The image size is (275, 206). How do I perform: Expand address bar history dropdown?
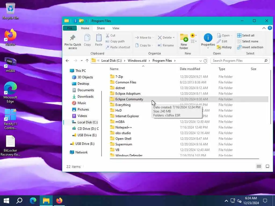[200, 61]
